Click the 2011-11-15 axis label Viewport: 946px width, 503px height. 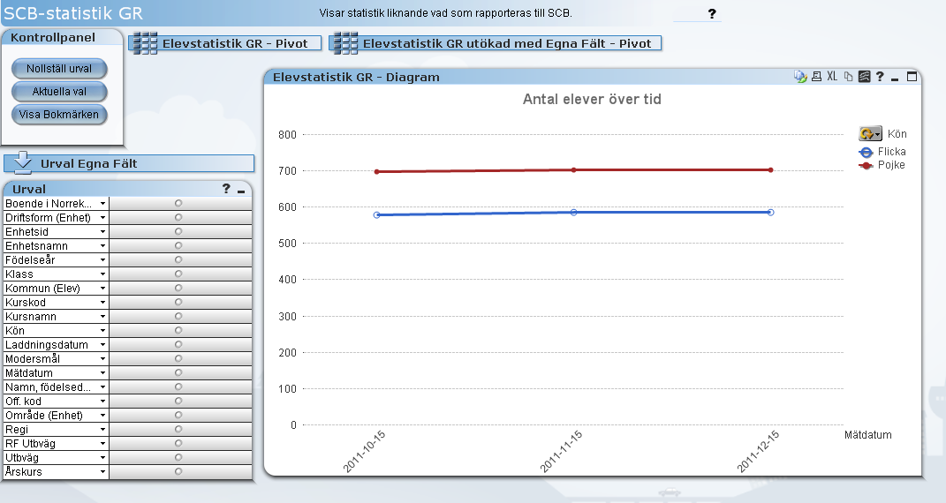coord(561,452)
